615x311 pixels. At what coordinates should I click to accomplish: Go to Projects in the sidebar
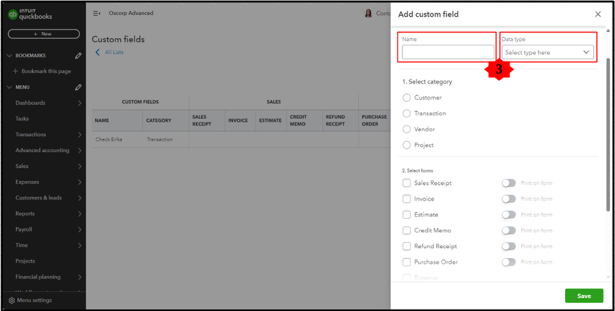[25, 261]
